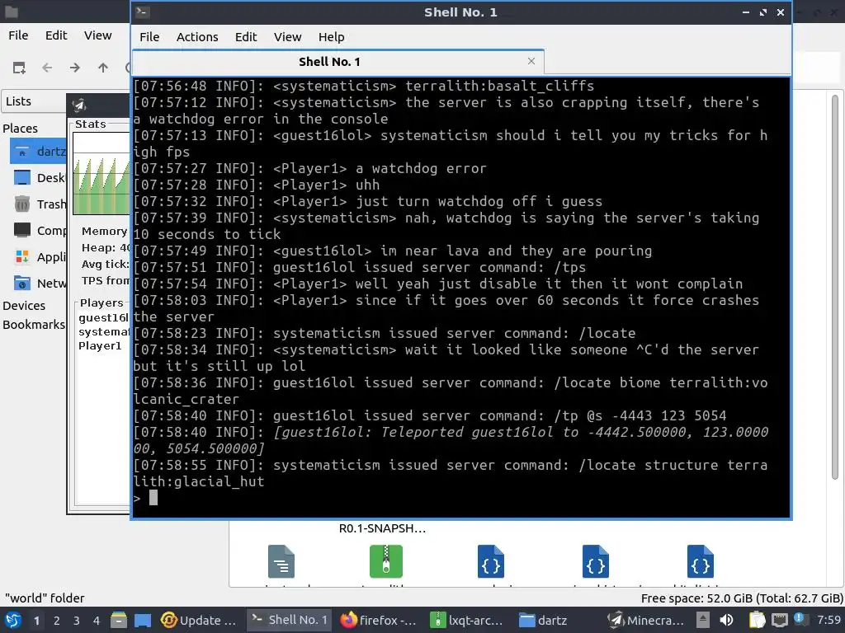The width and height of the screenshot is (845, 633).
Task: Open Trash in the Places sidebar
Action: (x=38, y=204)
